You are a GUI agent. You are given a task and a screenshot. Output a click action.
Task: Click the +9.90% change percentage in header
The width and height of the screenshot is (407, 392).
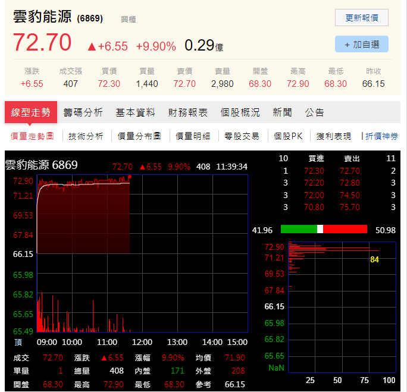point(156,46)
